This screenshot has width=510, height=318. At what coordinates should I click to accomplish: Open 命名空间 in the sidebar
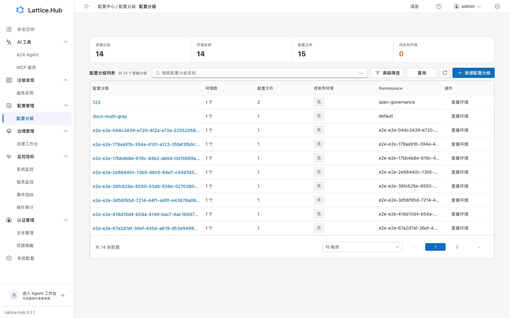click(x=37, y=29)
